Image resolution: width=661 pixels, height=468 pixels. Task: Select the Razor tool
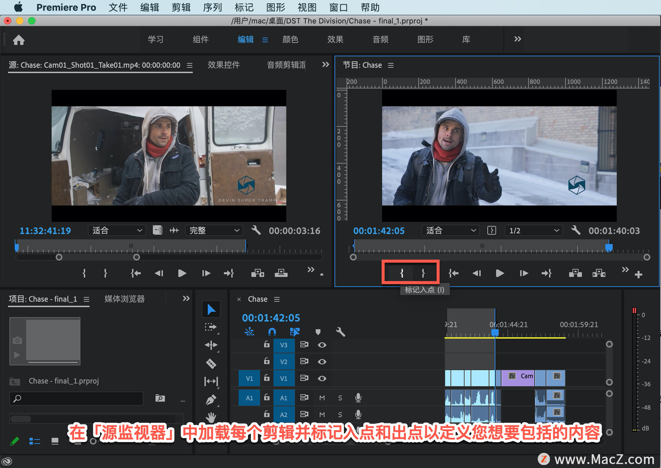[x=211, y=363]
